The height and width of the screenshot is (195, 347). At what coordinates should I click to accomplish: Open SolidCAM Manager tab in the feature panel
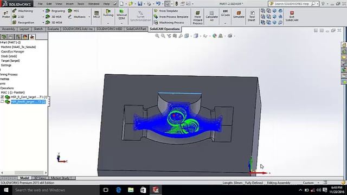click(x=32, y=37)
